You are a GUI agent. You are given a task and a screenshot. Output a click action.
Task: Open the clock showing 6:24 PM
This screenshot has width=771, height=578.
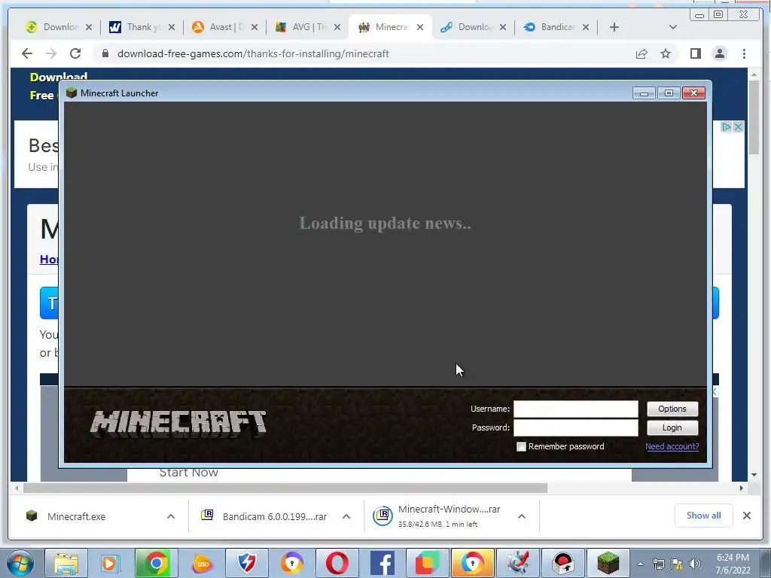tap(733, 564)
